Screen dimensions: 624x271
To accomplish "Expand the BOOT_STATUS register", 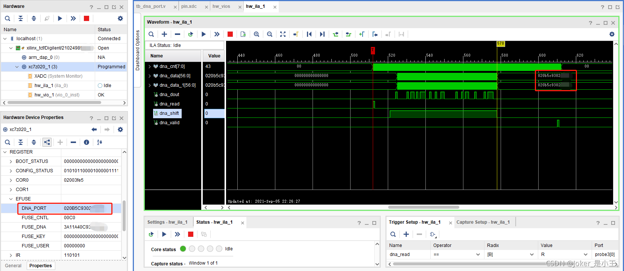I will (x=11, y=161).
